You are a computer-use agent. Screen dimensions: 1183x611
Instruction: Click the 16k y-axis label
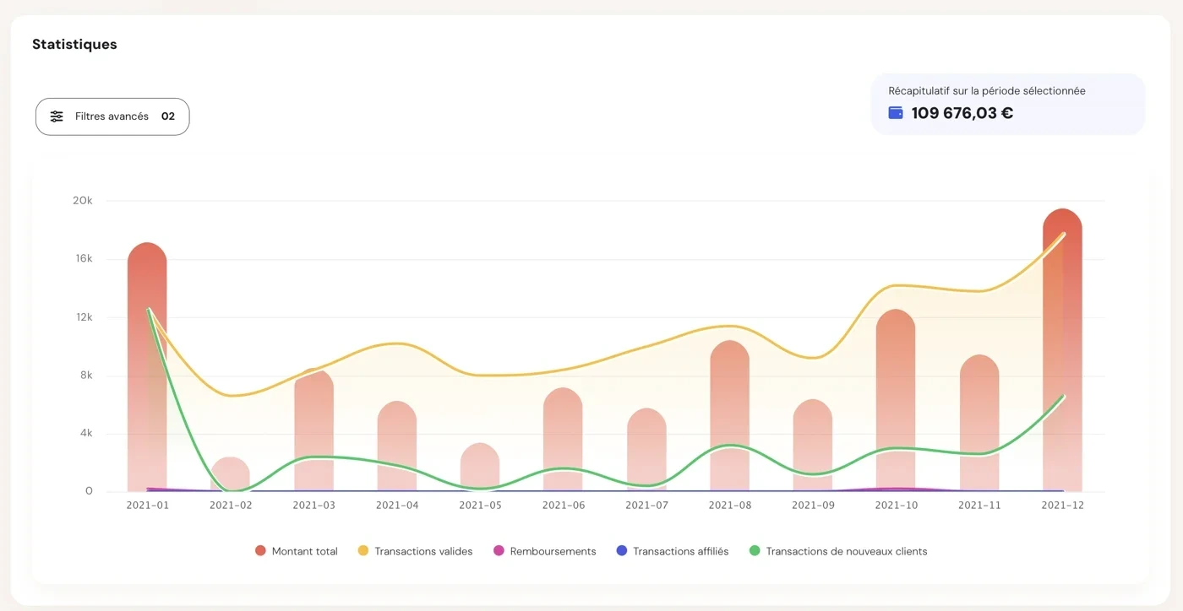click(84, 259)
